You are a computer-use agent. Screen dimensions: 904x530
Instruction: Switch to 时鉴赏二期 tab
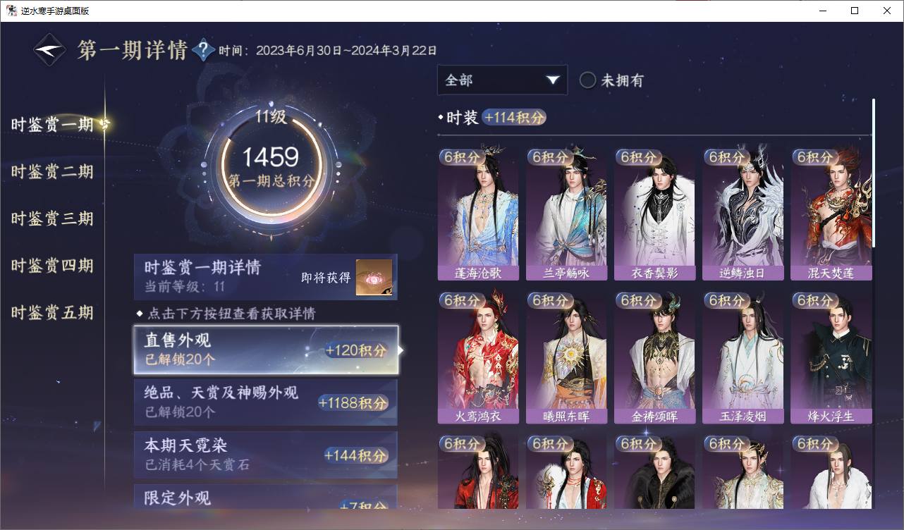click(x=52, y=172)
